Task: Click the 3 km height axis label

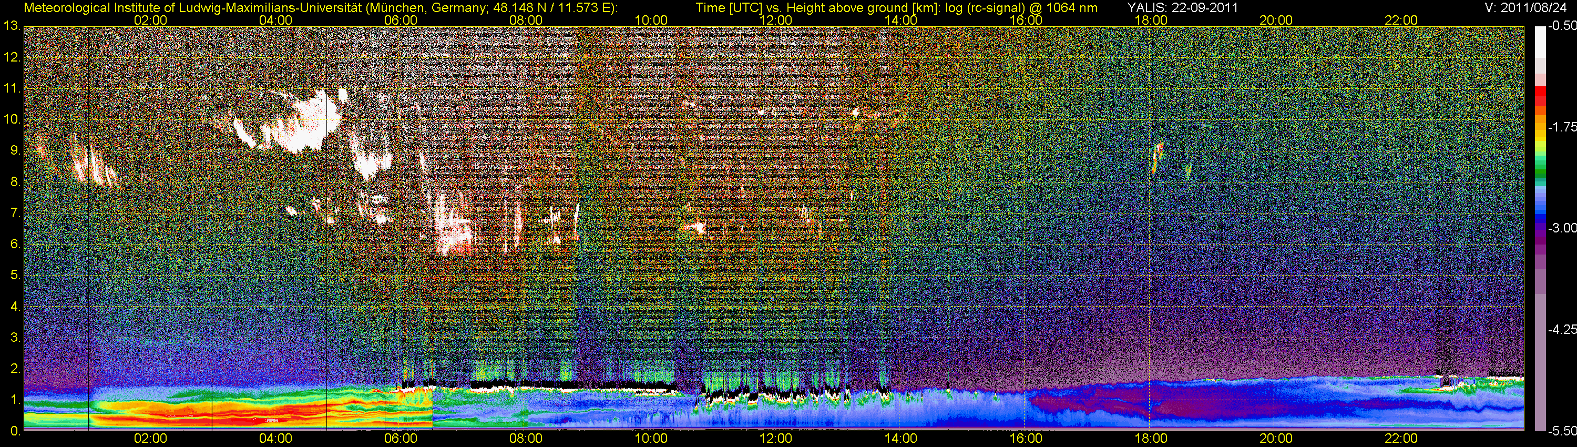Action: pos(15,338)
